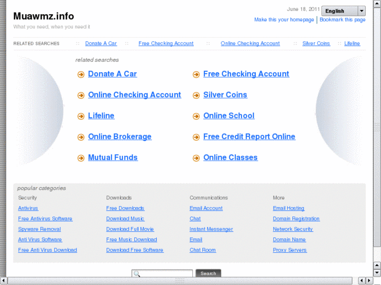Screen dimensions: 381x285
Task: Select Spyware Removal link
Action: (x=39, y=229)
